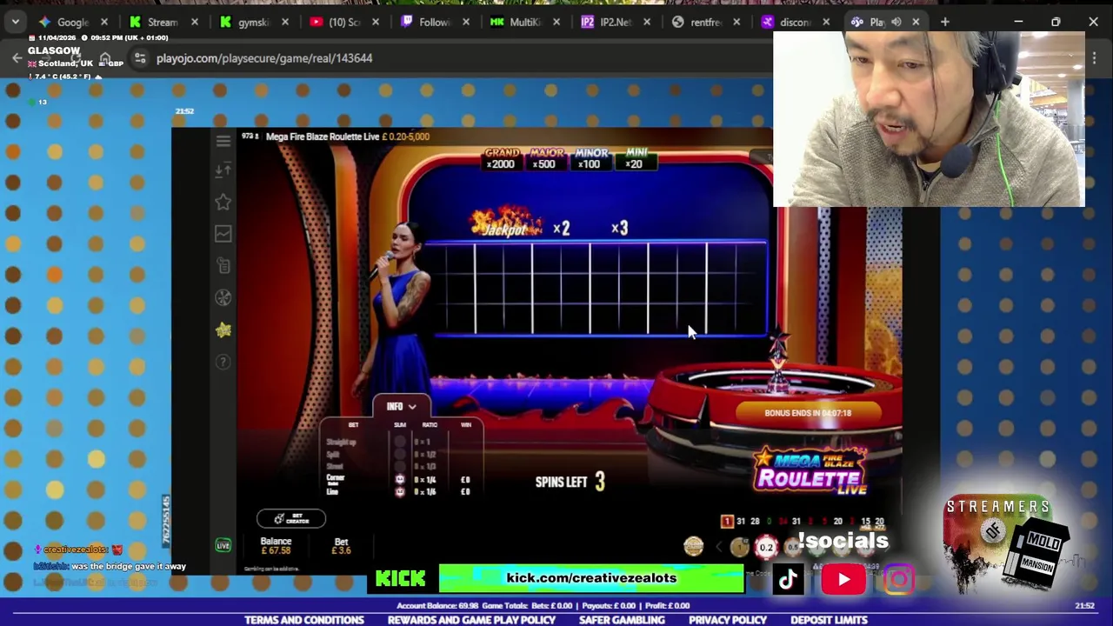This screenshot has height=626, width=1113.
Task: Select the 0.2 value betting chip
Action: 765,547
